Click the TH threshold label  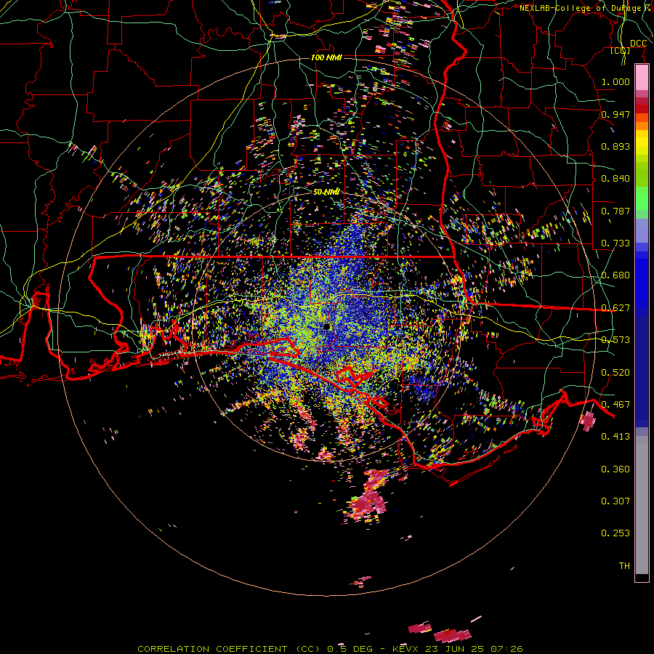point(624,565)
